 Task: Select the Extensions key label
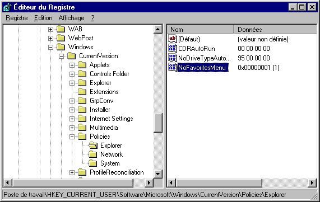click(x=104, y=92)
